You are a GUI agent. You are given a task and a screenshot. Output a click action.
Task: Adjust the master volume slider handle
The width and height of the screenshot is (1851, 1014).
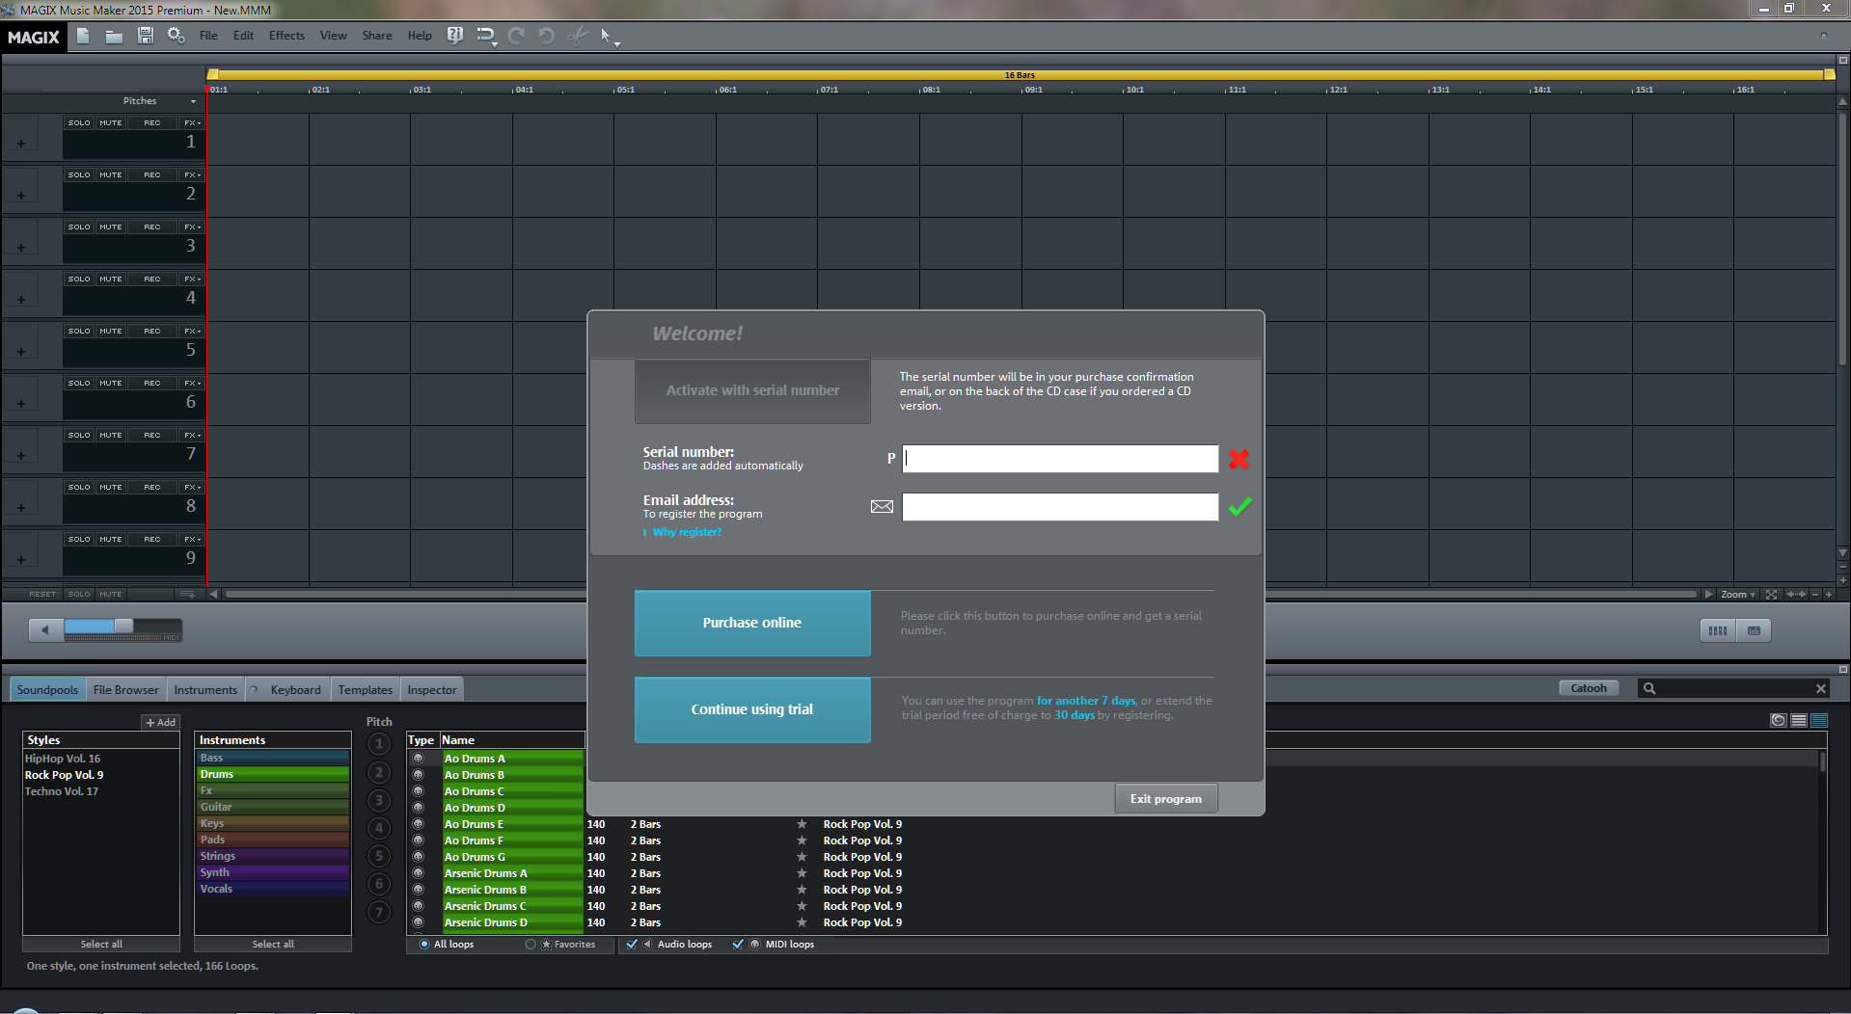tap(123, 627)
